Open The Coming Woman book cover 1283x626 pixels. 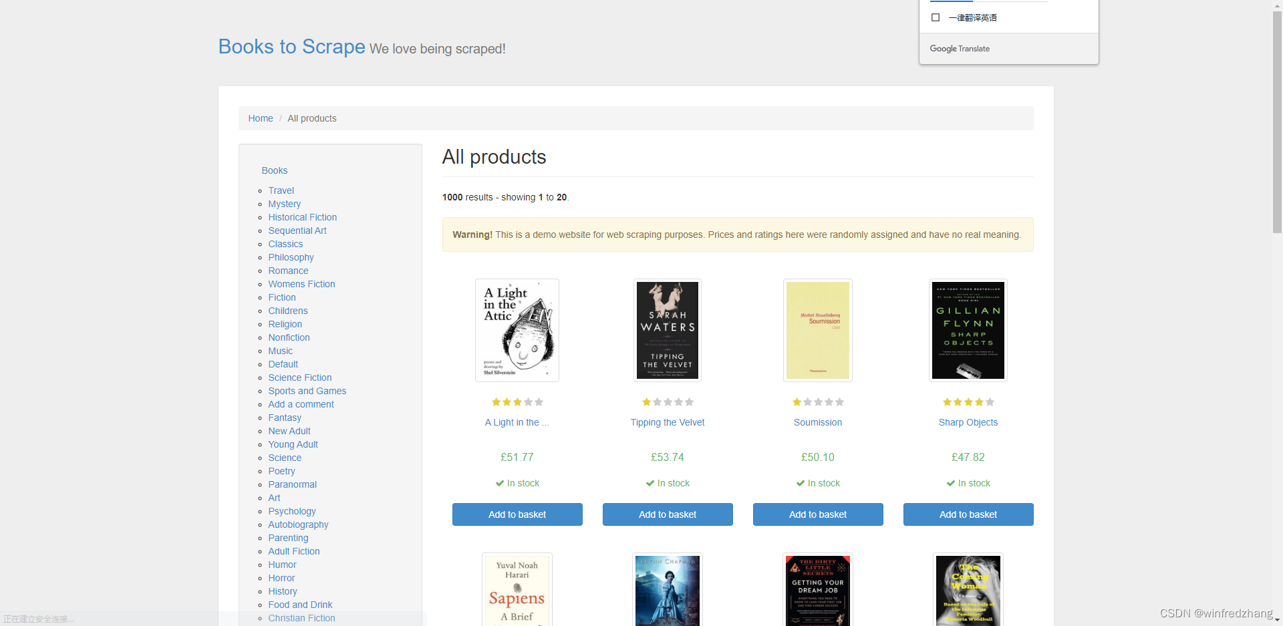[x=968, y=589]
